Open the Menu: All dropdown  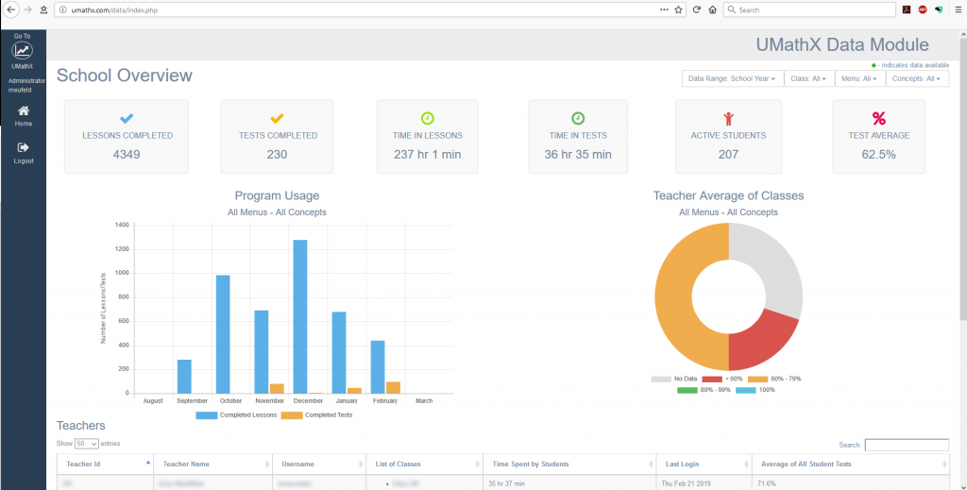[859, 79]
